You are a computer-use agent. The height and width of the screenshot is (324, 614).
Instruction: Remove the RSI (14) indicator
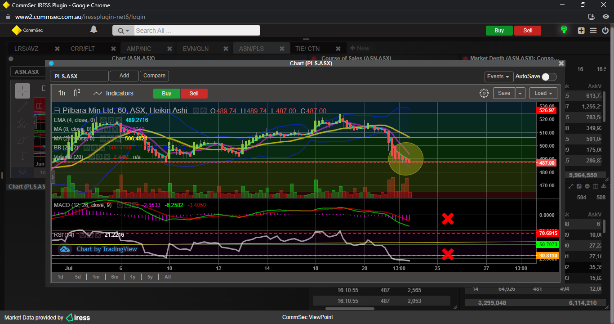coord(98,235)
